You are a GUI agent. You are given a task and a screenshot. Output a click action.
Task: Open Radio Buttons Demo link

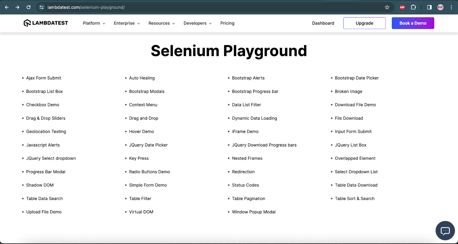tap(149, 172)
